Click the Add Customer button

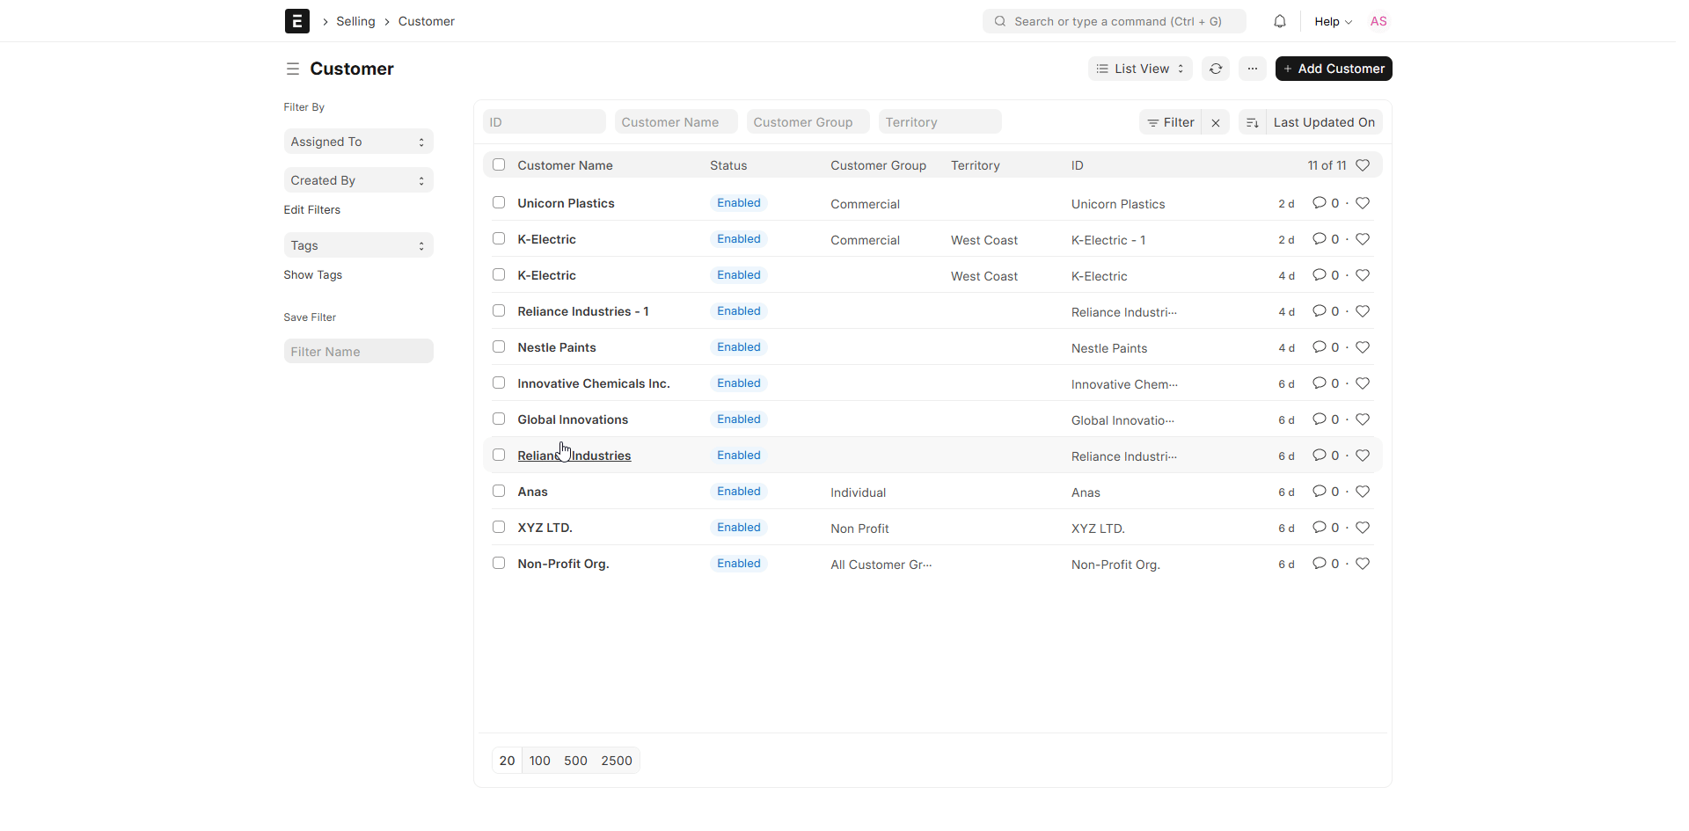[1334, 69]
